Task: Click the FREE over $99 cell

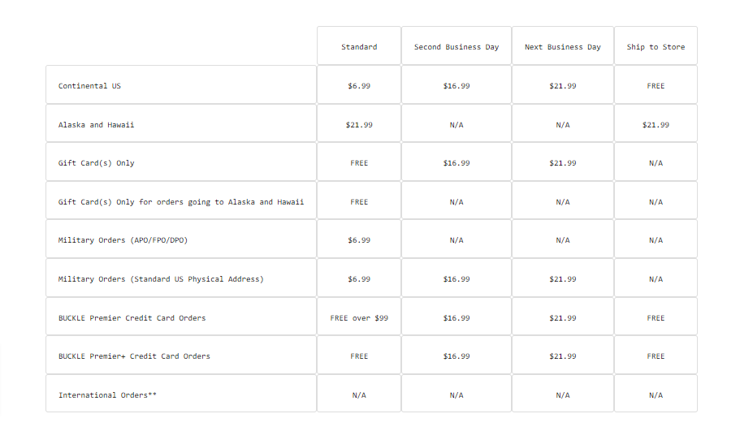Action: (x=359, y=317)
